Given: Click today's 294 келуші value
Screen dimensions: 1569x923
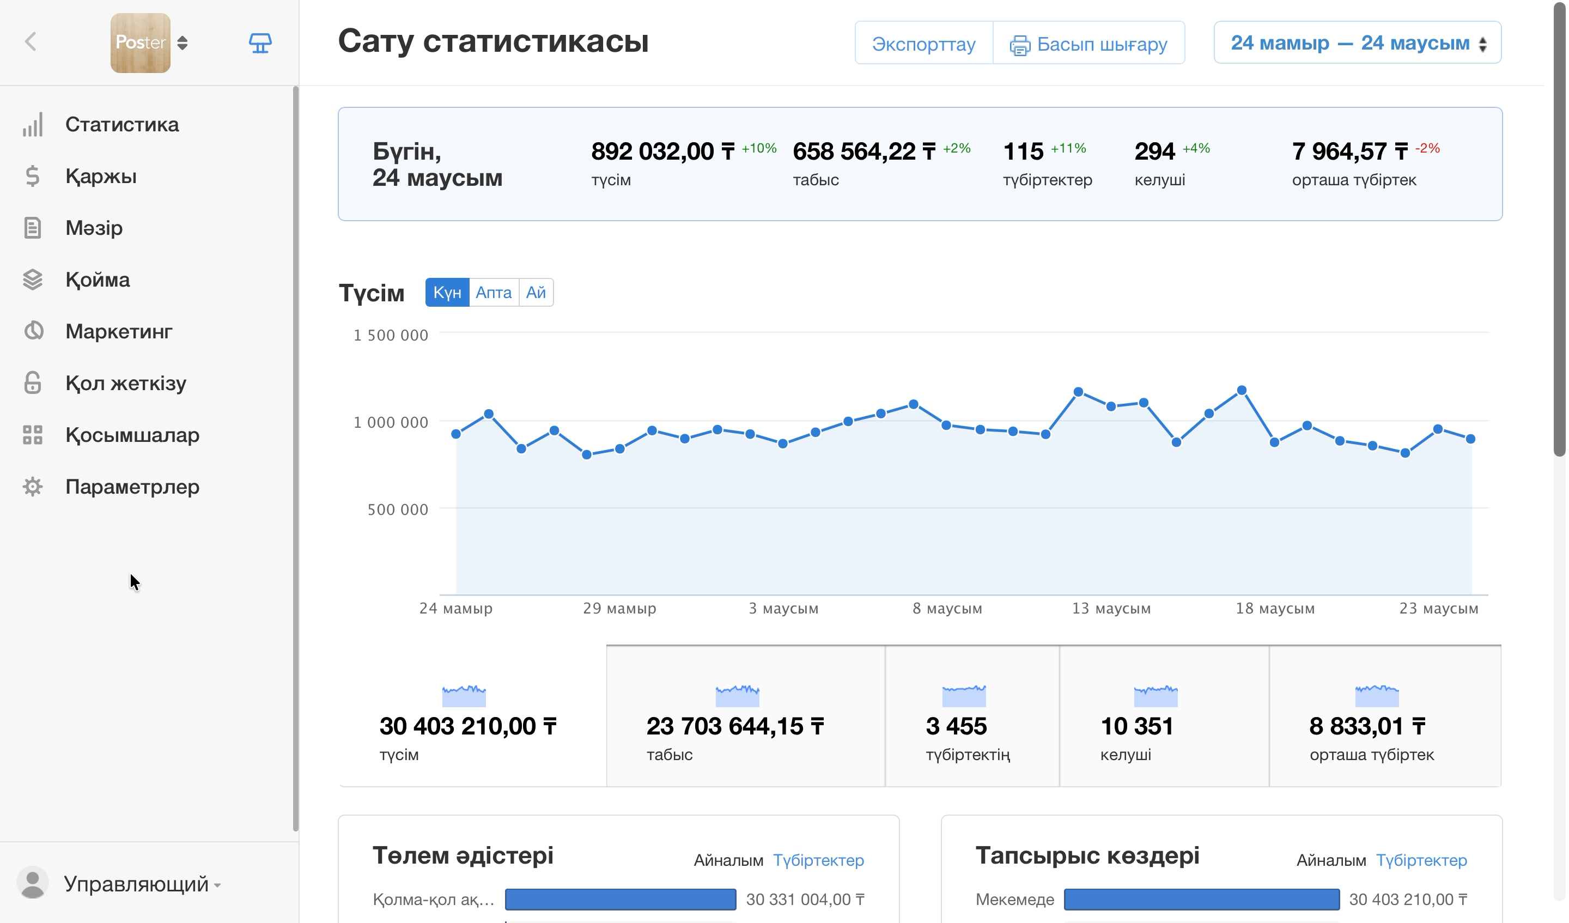Looking at the screenshot, I should coord(1155,151).
